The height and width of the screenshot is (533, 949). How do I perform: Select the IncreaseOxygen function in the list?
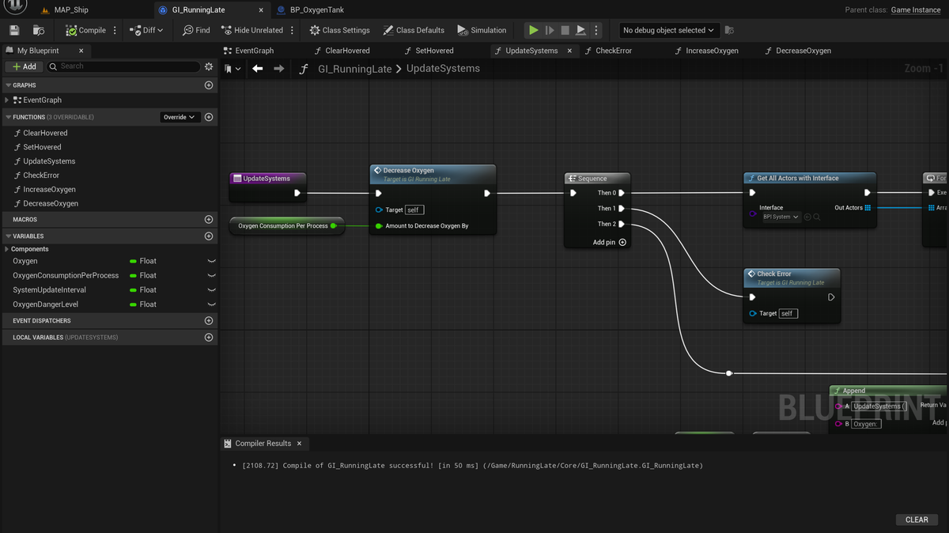coord(49,190)
